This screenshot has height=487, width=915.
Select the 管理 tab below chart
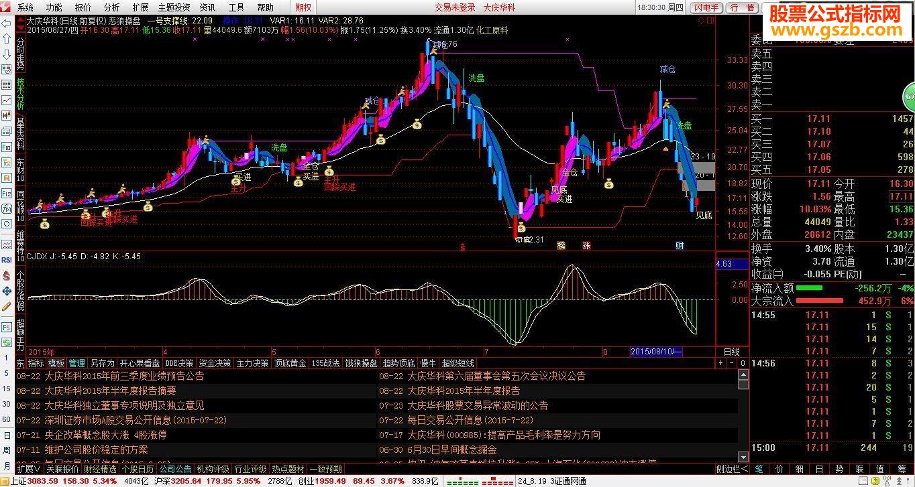click(77, 363)
